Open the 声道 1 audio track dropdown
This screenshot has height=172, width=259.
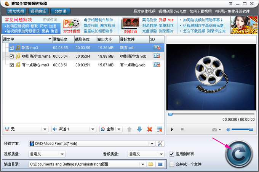93,129
